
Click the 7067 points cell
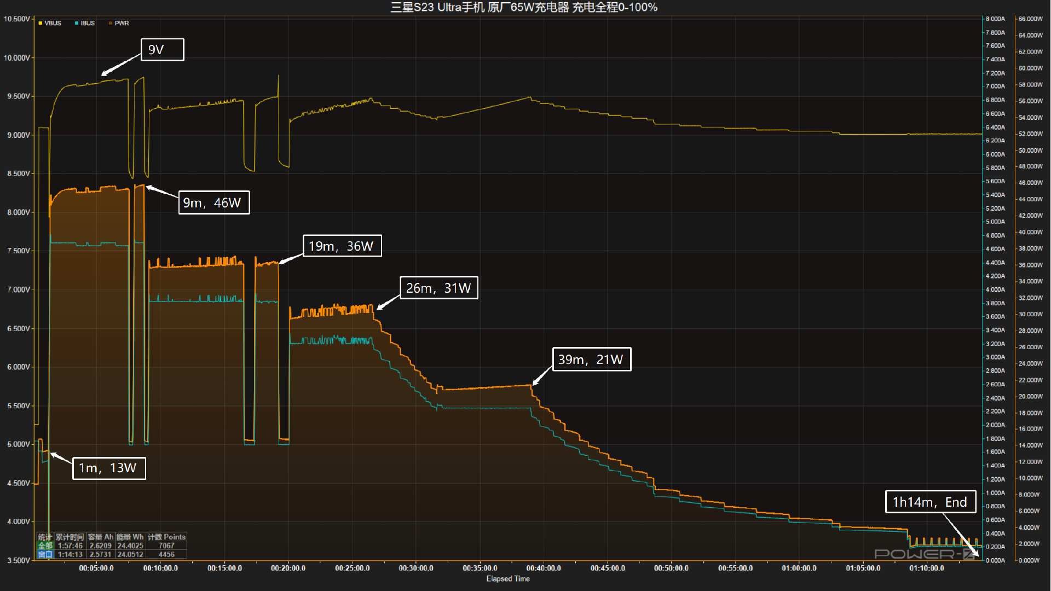(166, 546)
